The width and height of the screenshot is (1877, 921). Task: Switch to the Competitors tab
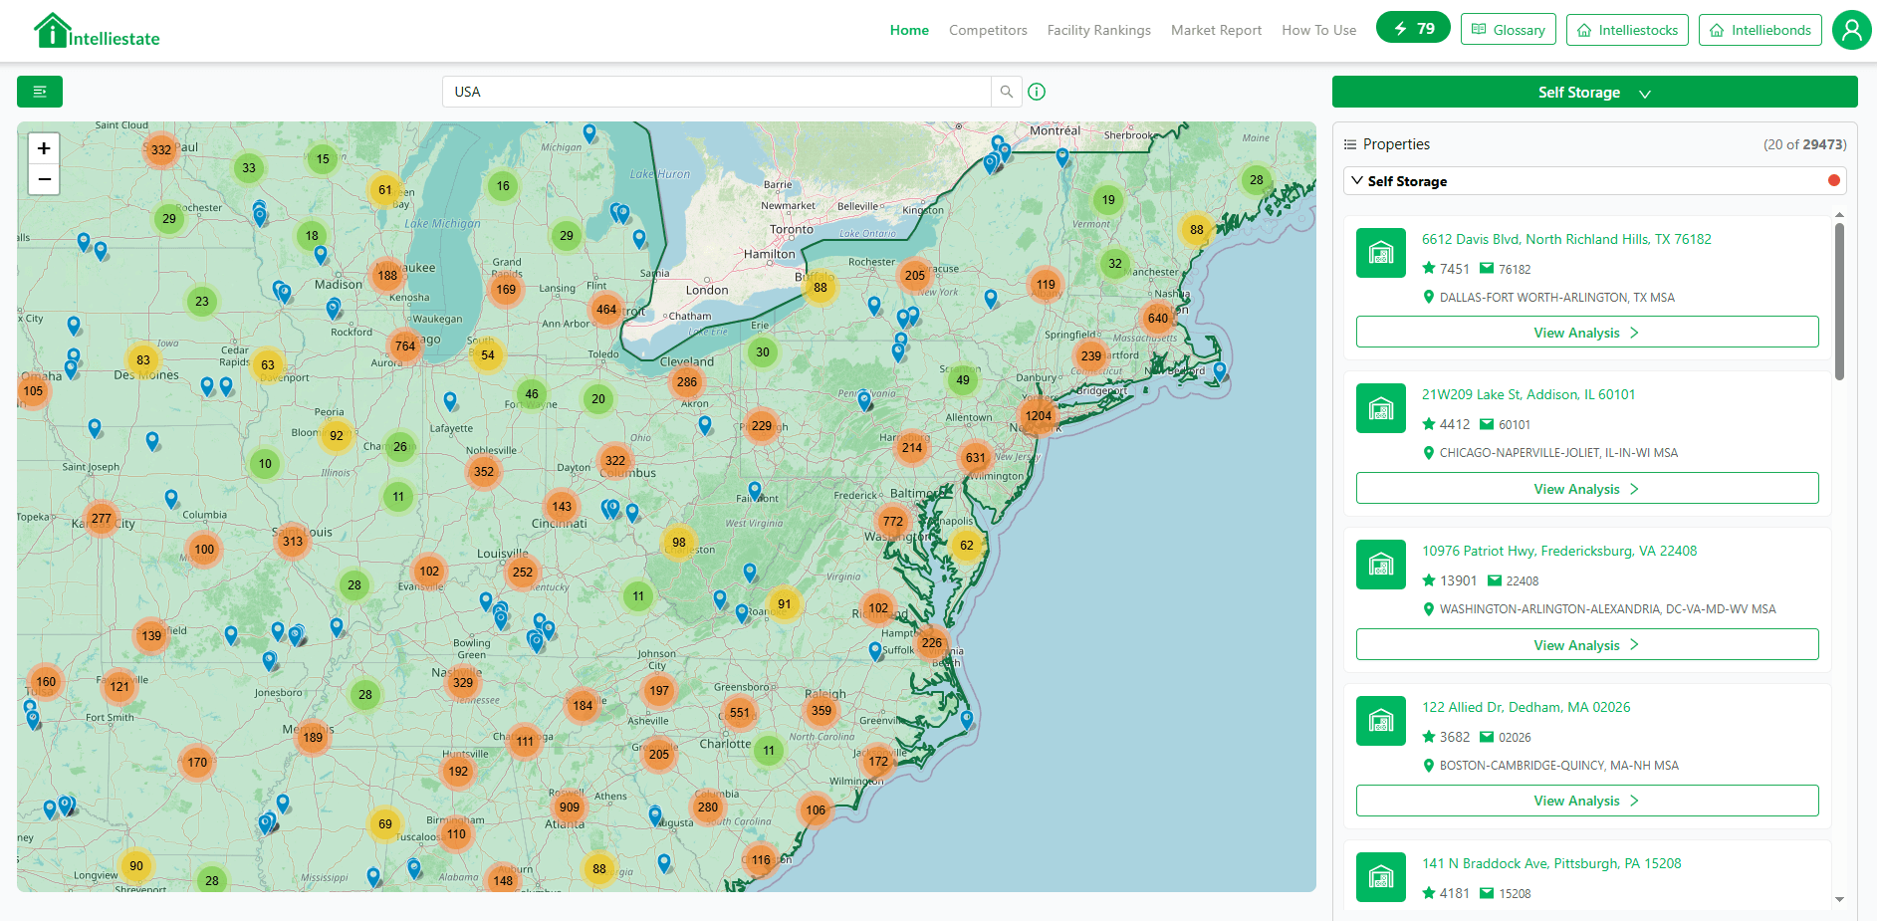coord(988,30)
